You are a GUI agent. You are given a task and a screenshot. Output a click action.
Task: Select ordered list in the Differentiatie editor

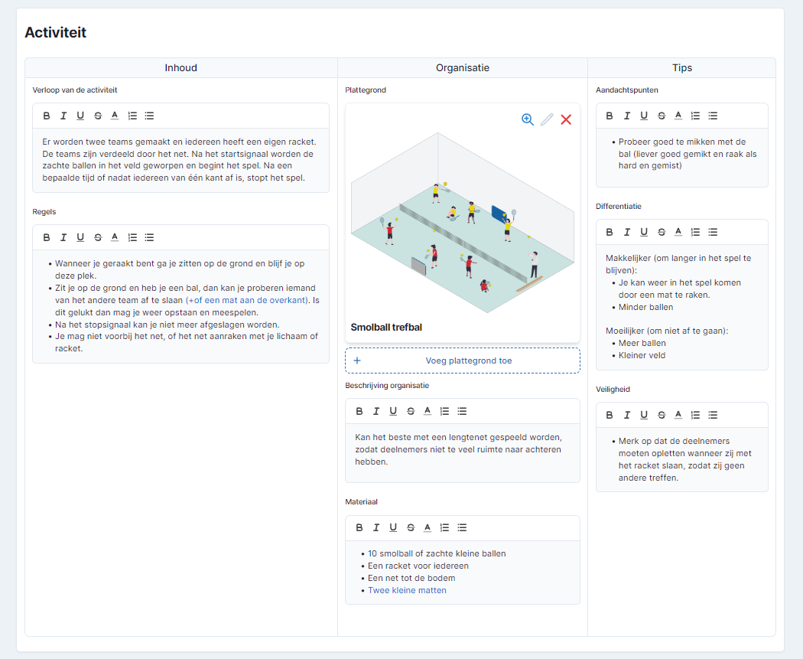(x=695, y=232)
